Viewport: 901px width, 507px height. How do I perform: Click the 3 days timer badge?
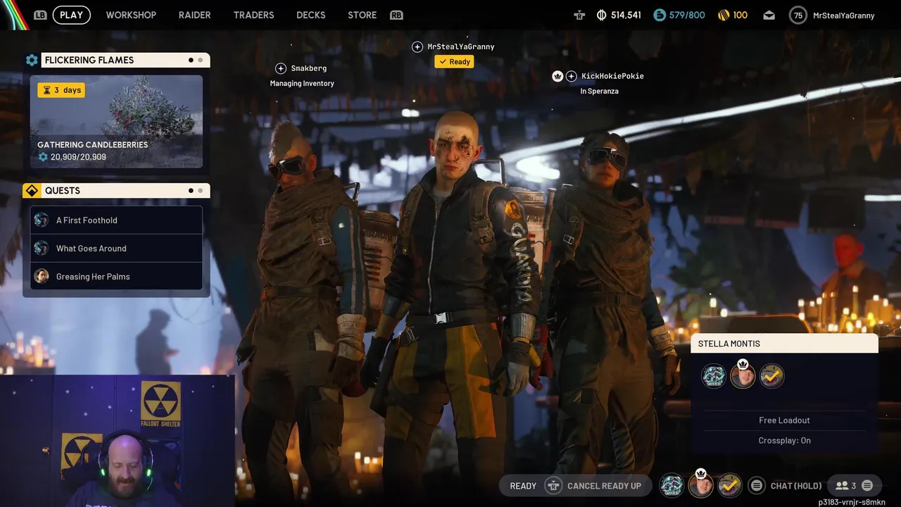pyautogui.click(x=61, y=90)
